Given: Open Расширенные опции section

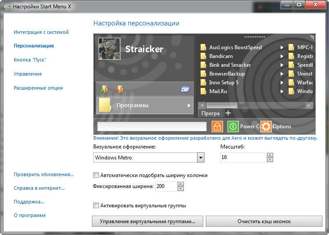Looking at the screenshot, I should pos(38,88).
